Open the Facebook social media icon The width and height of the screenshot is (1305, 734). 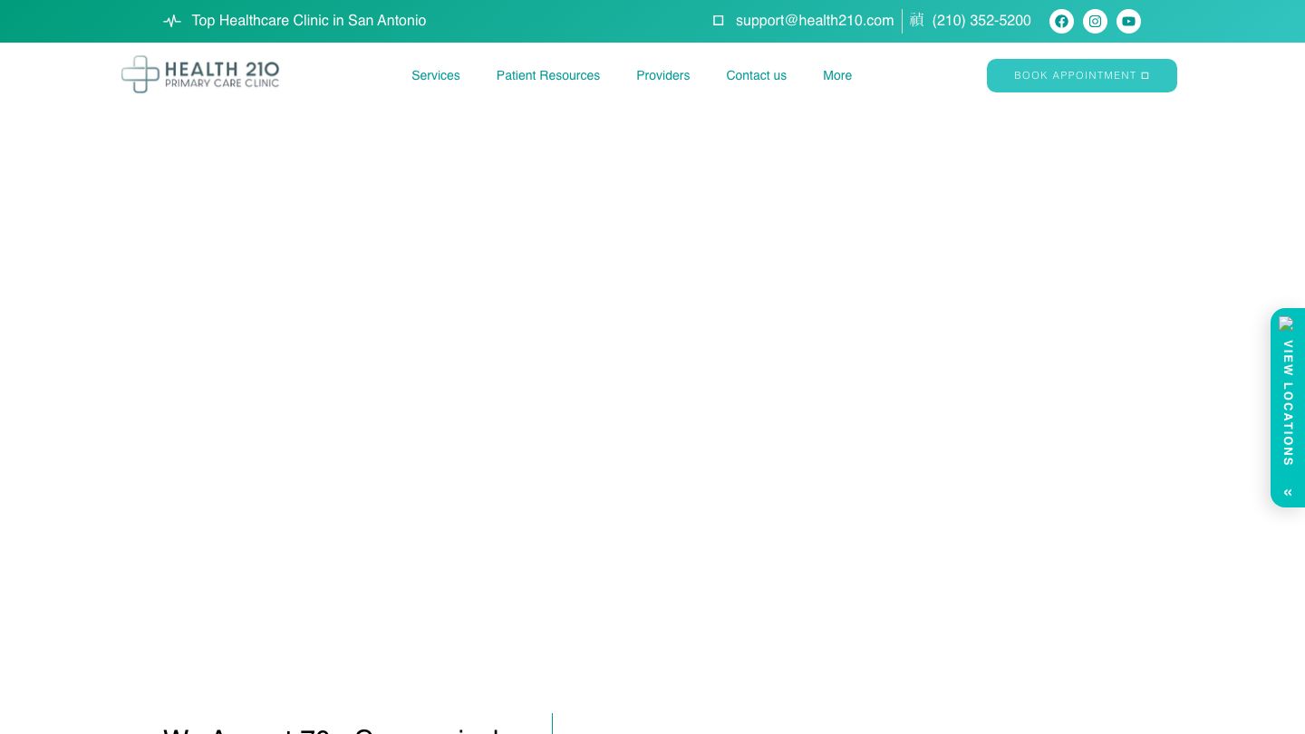pos(1061,21)
